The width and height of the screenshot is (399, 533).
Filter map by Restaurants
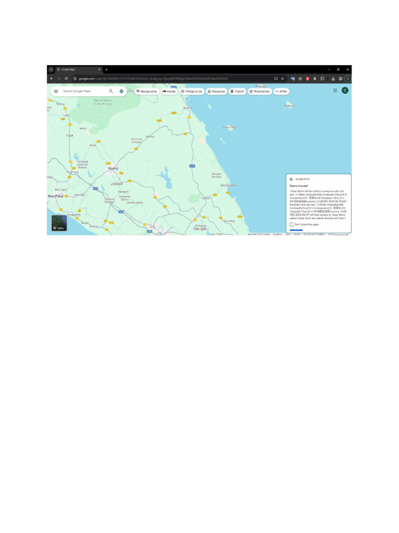click(x=147, y=92)
